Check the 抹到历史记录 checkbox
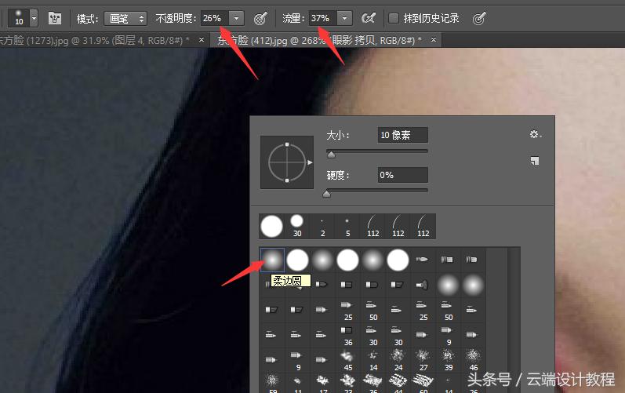The width and height of the screenshot is (625, 393). [394, 18]
